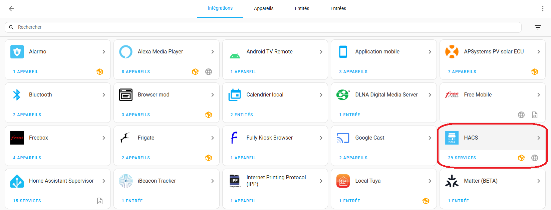Click the HACS store logo
Image resolution: width=551 pixels, height=210 pixels.
pyautogui.click(x=452, y=138)
